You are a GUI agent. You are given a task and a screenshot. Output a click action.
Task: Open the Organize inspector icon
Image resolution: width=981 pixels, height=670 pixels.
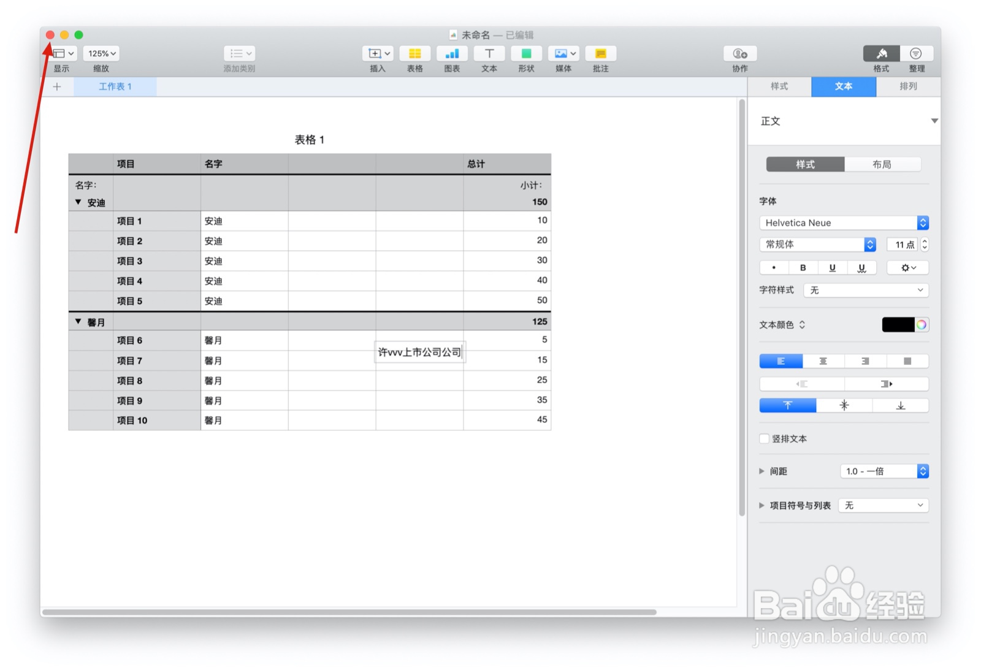click(x=916, y=53)
